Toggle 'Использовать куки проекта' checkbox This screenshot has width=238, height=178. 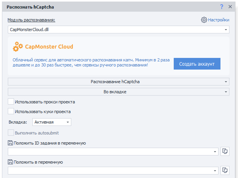[x=11, y=112]
